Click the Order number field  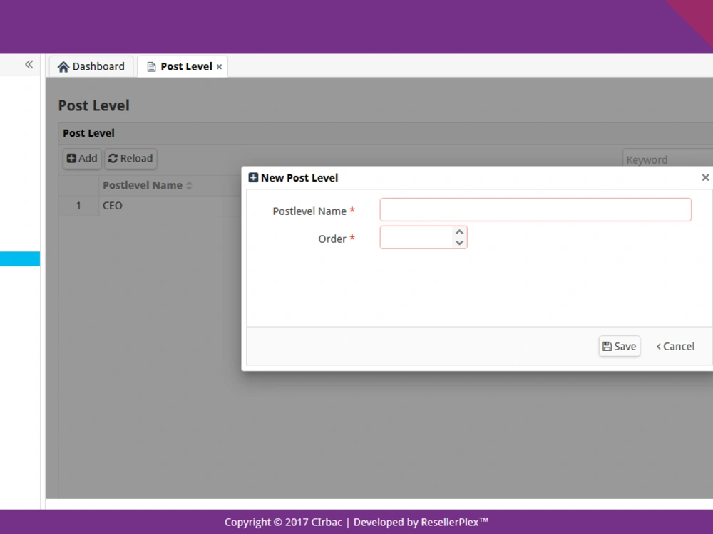[416, 238]
